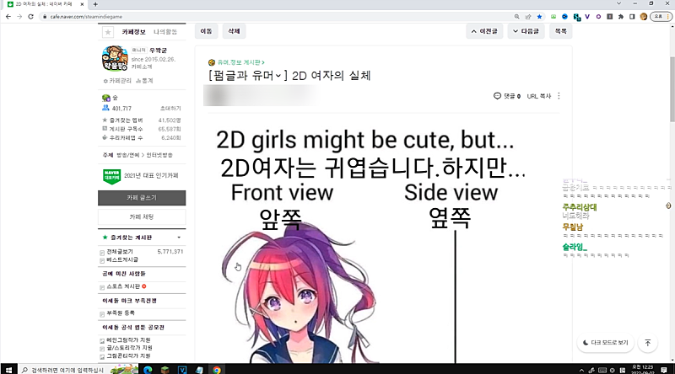
Task: Click the 목록 list button
Action: point(560,31)
